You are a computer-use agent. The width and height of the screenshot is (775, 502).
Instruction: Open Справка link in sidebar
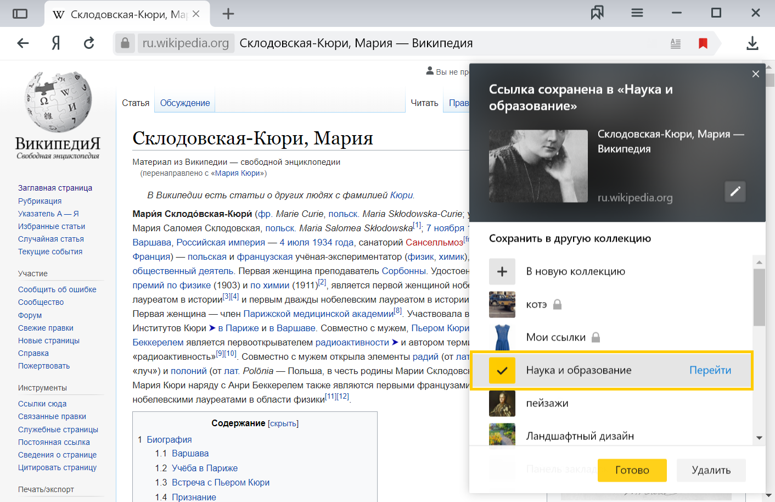pos(33,353)
